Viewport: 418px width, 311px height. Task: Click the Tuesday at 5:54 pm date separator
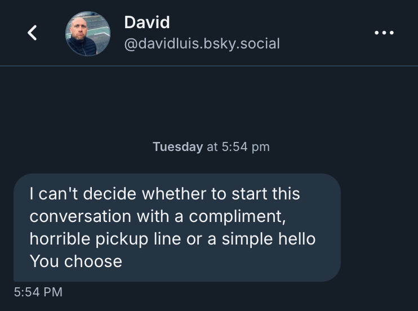tap(211, 147)
